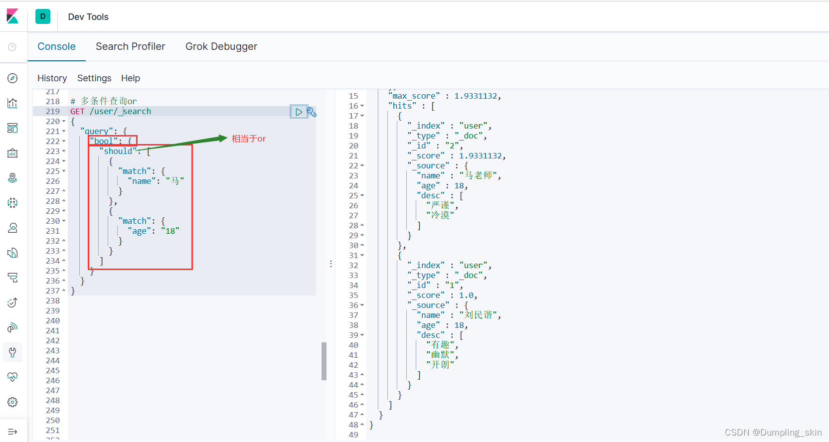Click the "冷漠" value in output
Viewport: 829px width, 442px height.
click(440, 215)
